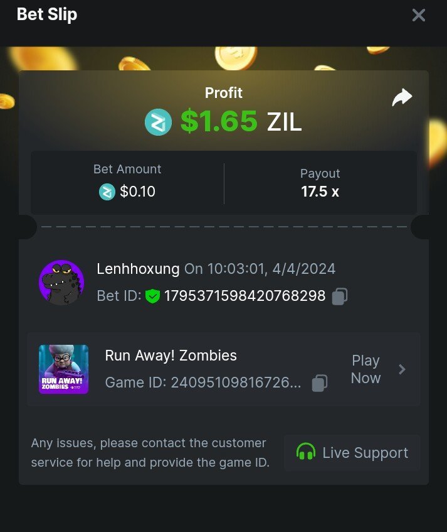Copy the Game ID
The width and height of the screenshot is (447, 532).
point(319,383)
